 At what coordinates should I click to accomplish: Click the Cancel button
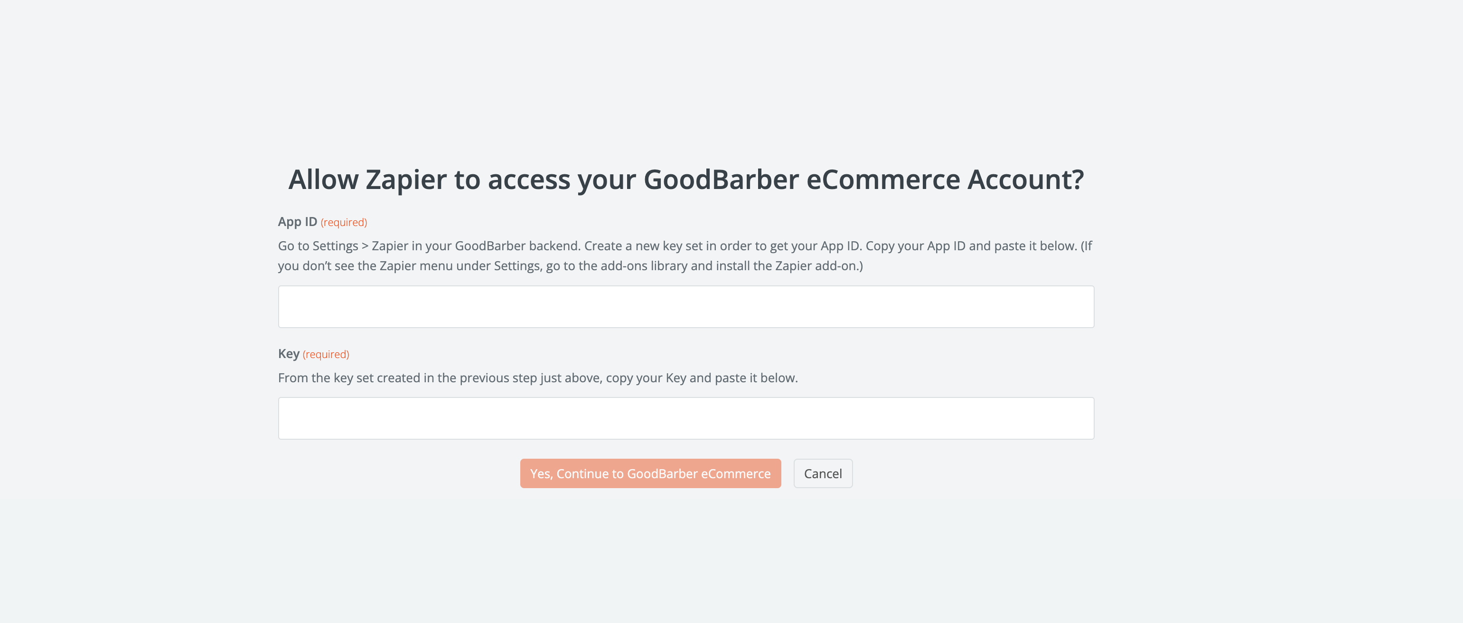(822, 473)
